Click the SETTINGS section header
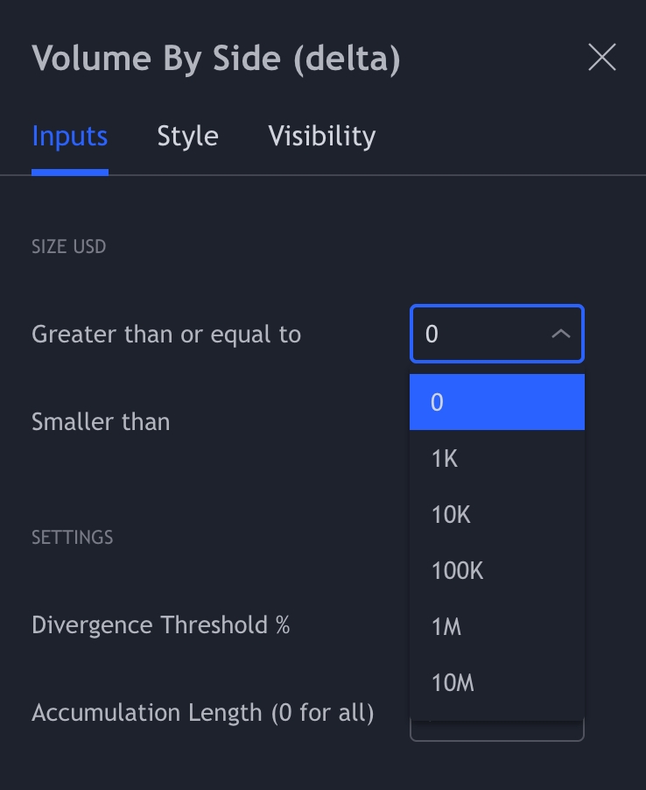The height and width of the screenshot is (790, 646). pyautogui.click(x=72, y=537)
